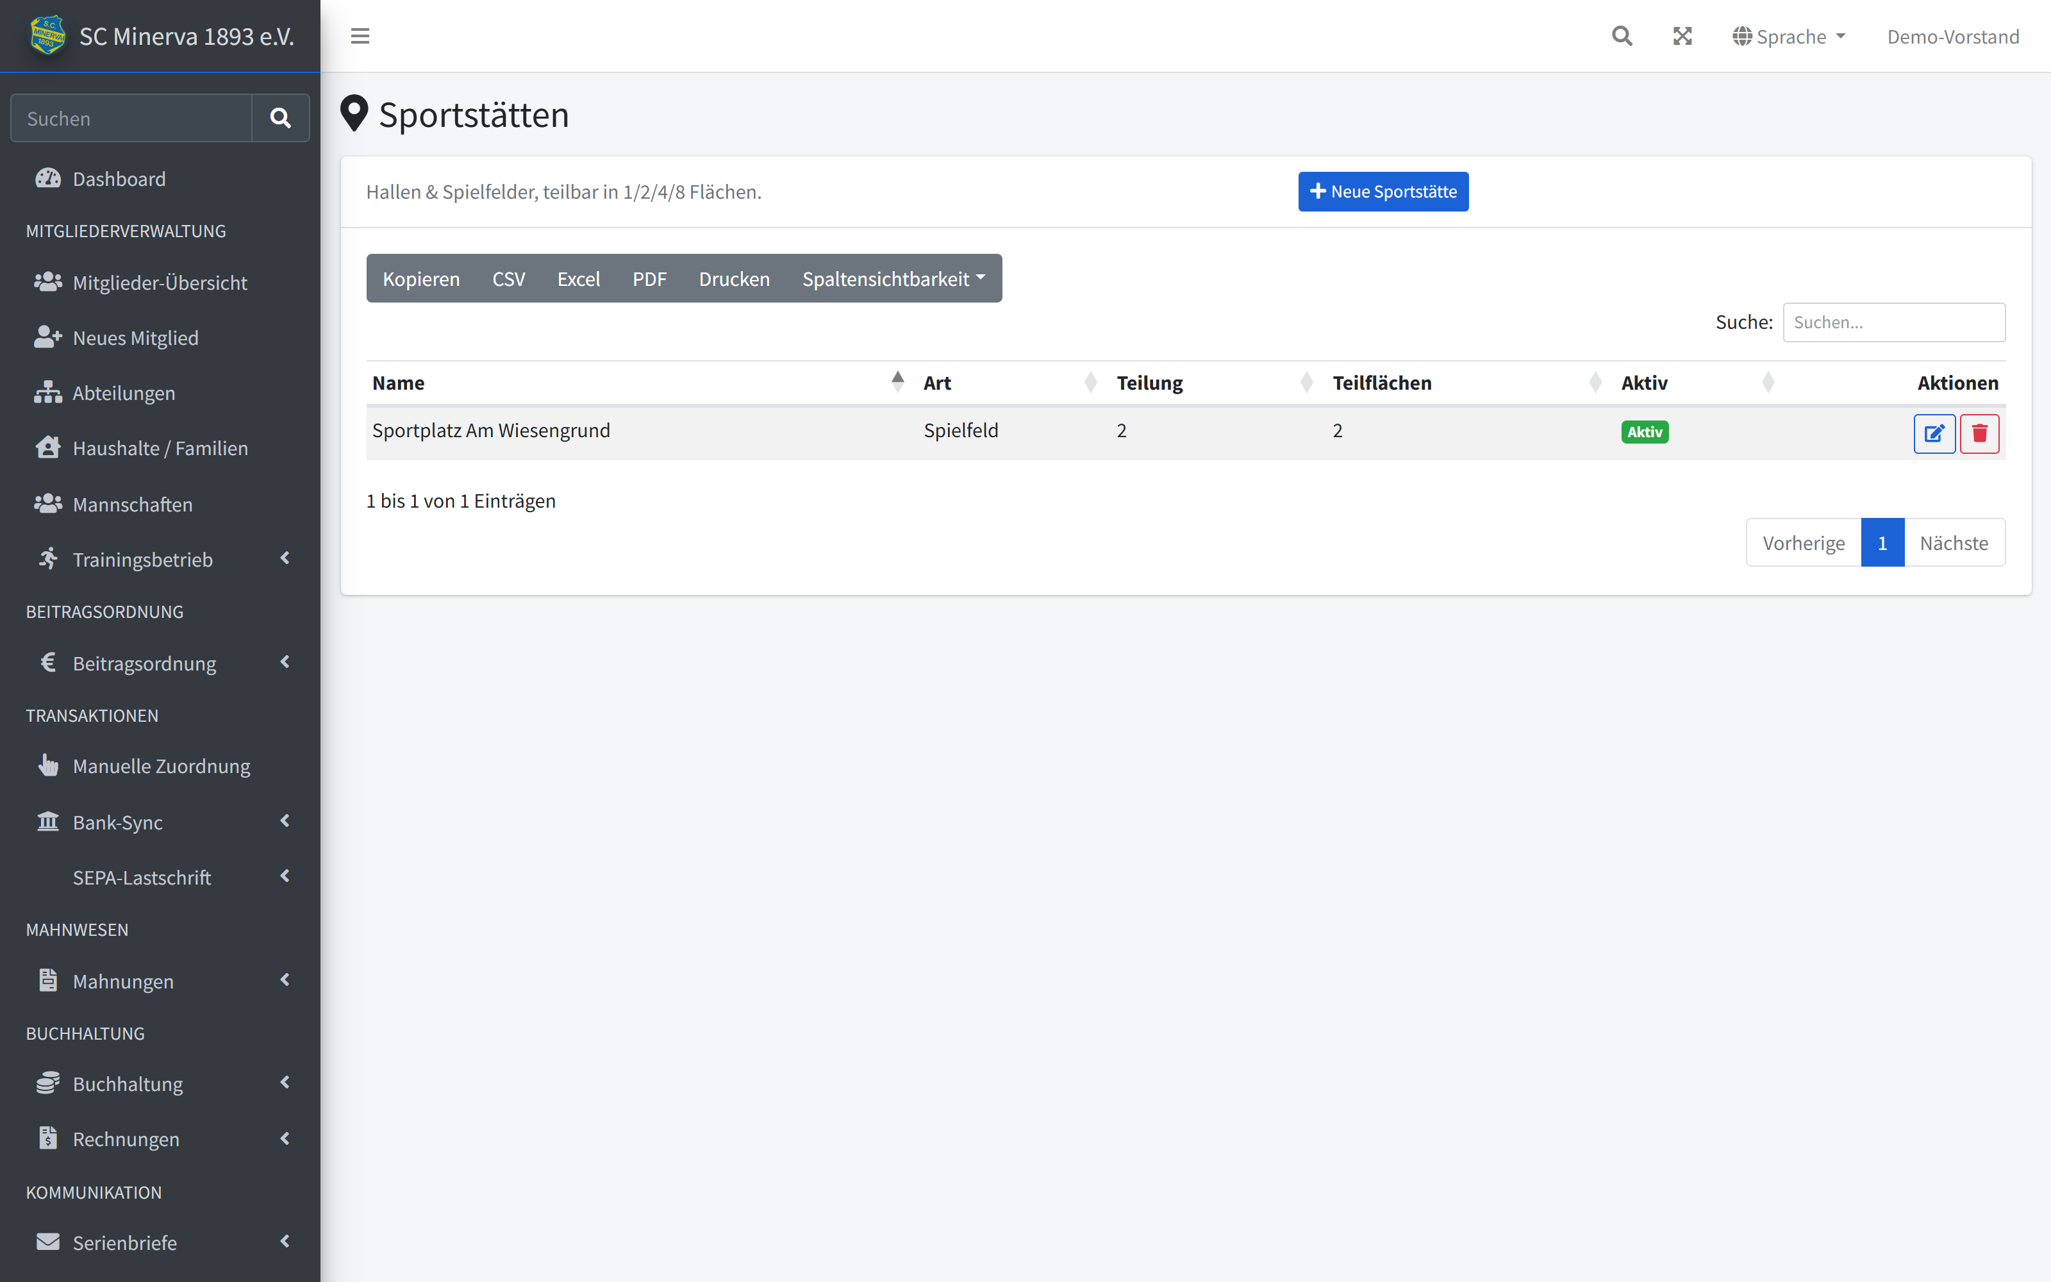Click the globe icon next to Sprache
The image size is (2051, 1282).
(1741, 37)
